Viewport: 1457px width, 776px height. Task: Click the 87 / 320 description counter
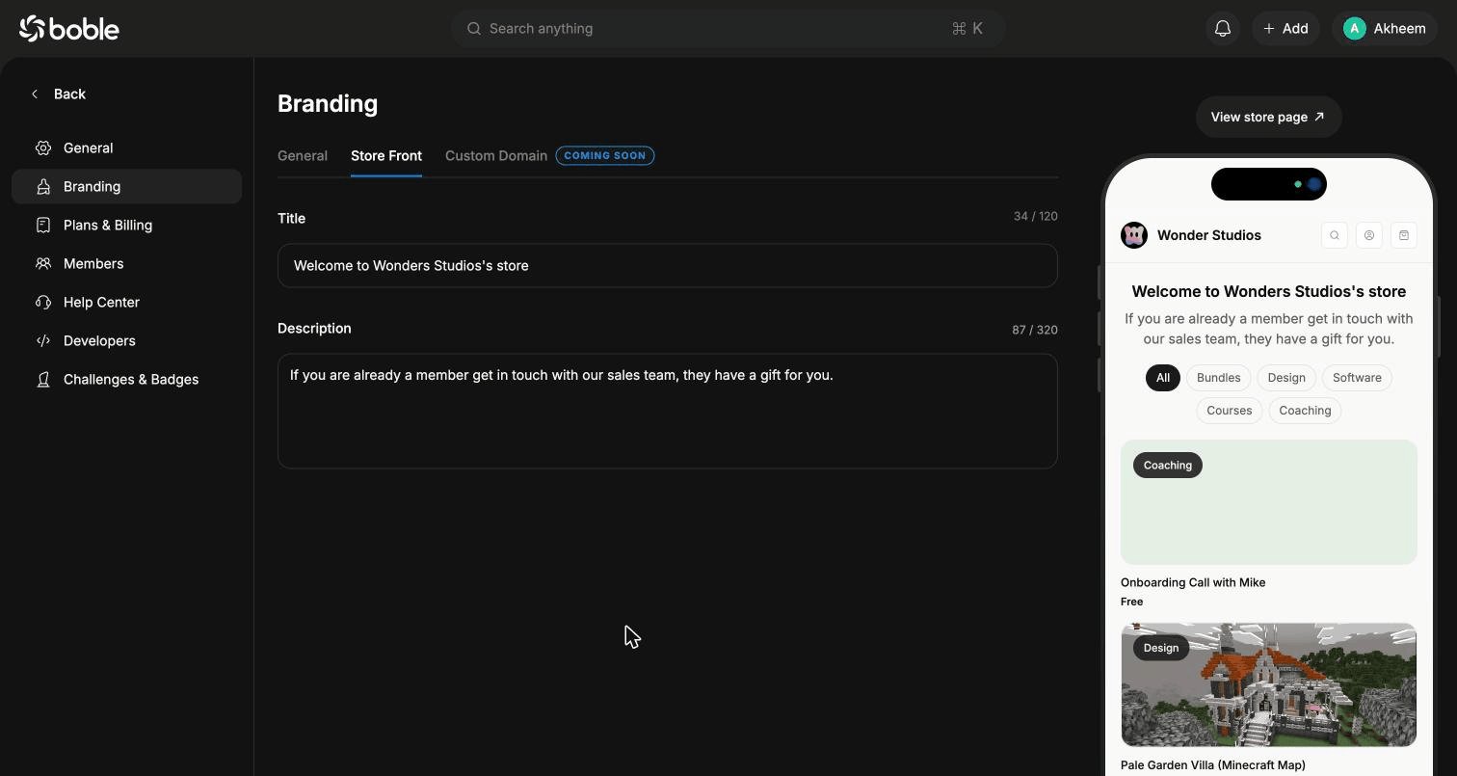coord(1035,330)
